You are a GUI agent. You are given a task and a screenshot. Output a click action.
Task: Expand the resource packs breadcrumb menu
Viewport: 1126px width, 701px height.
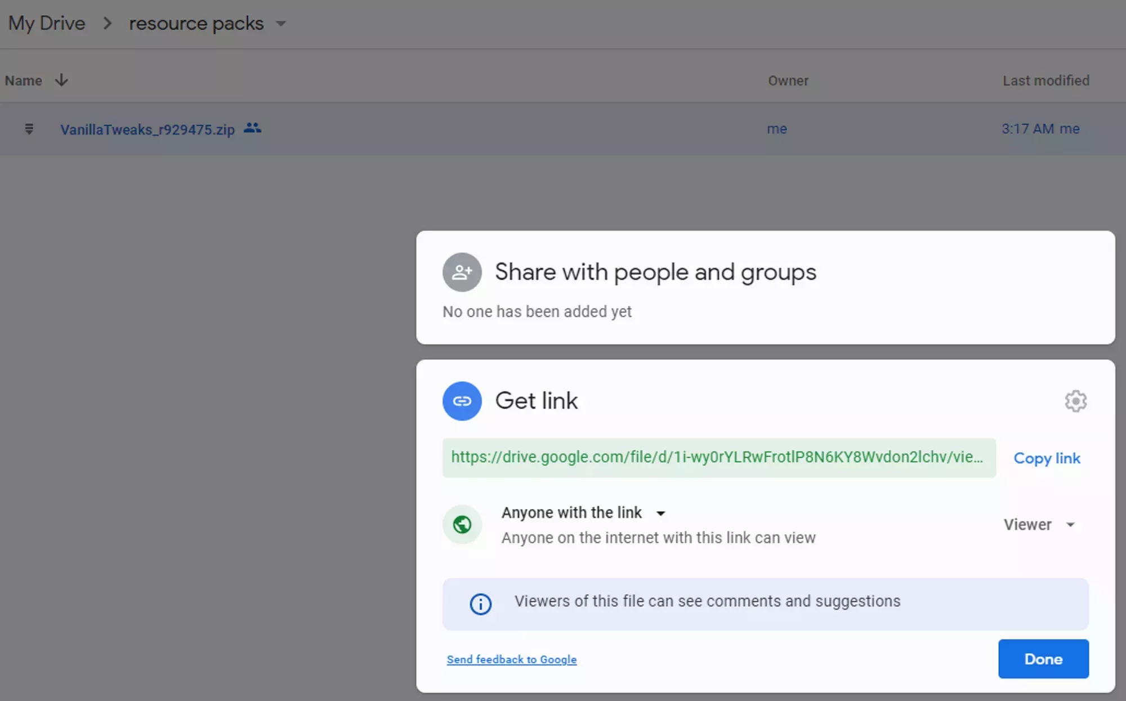282,24
